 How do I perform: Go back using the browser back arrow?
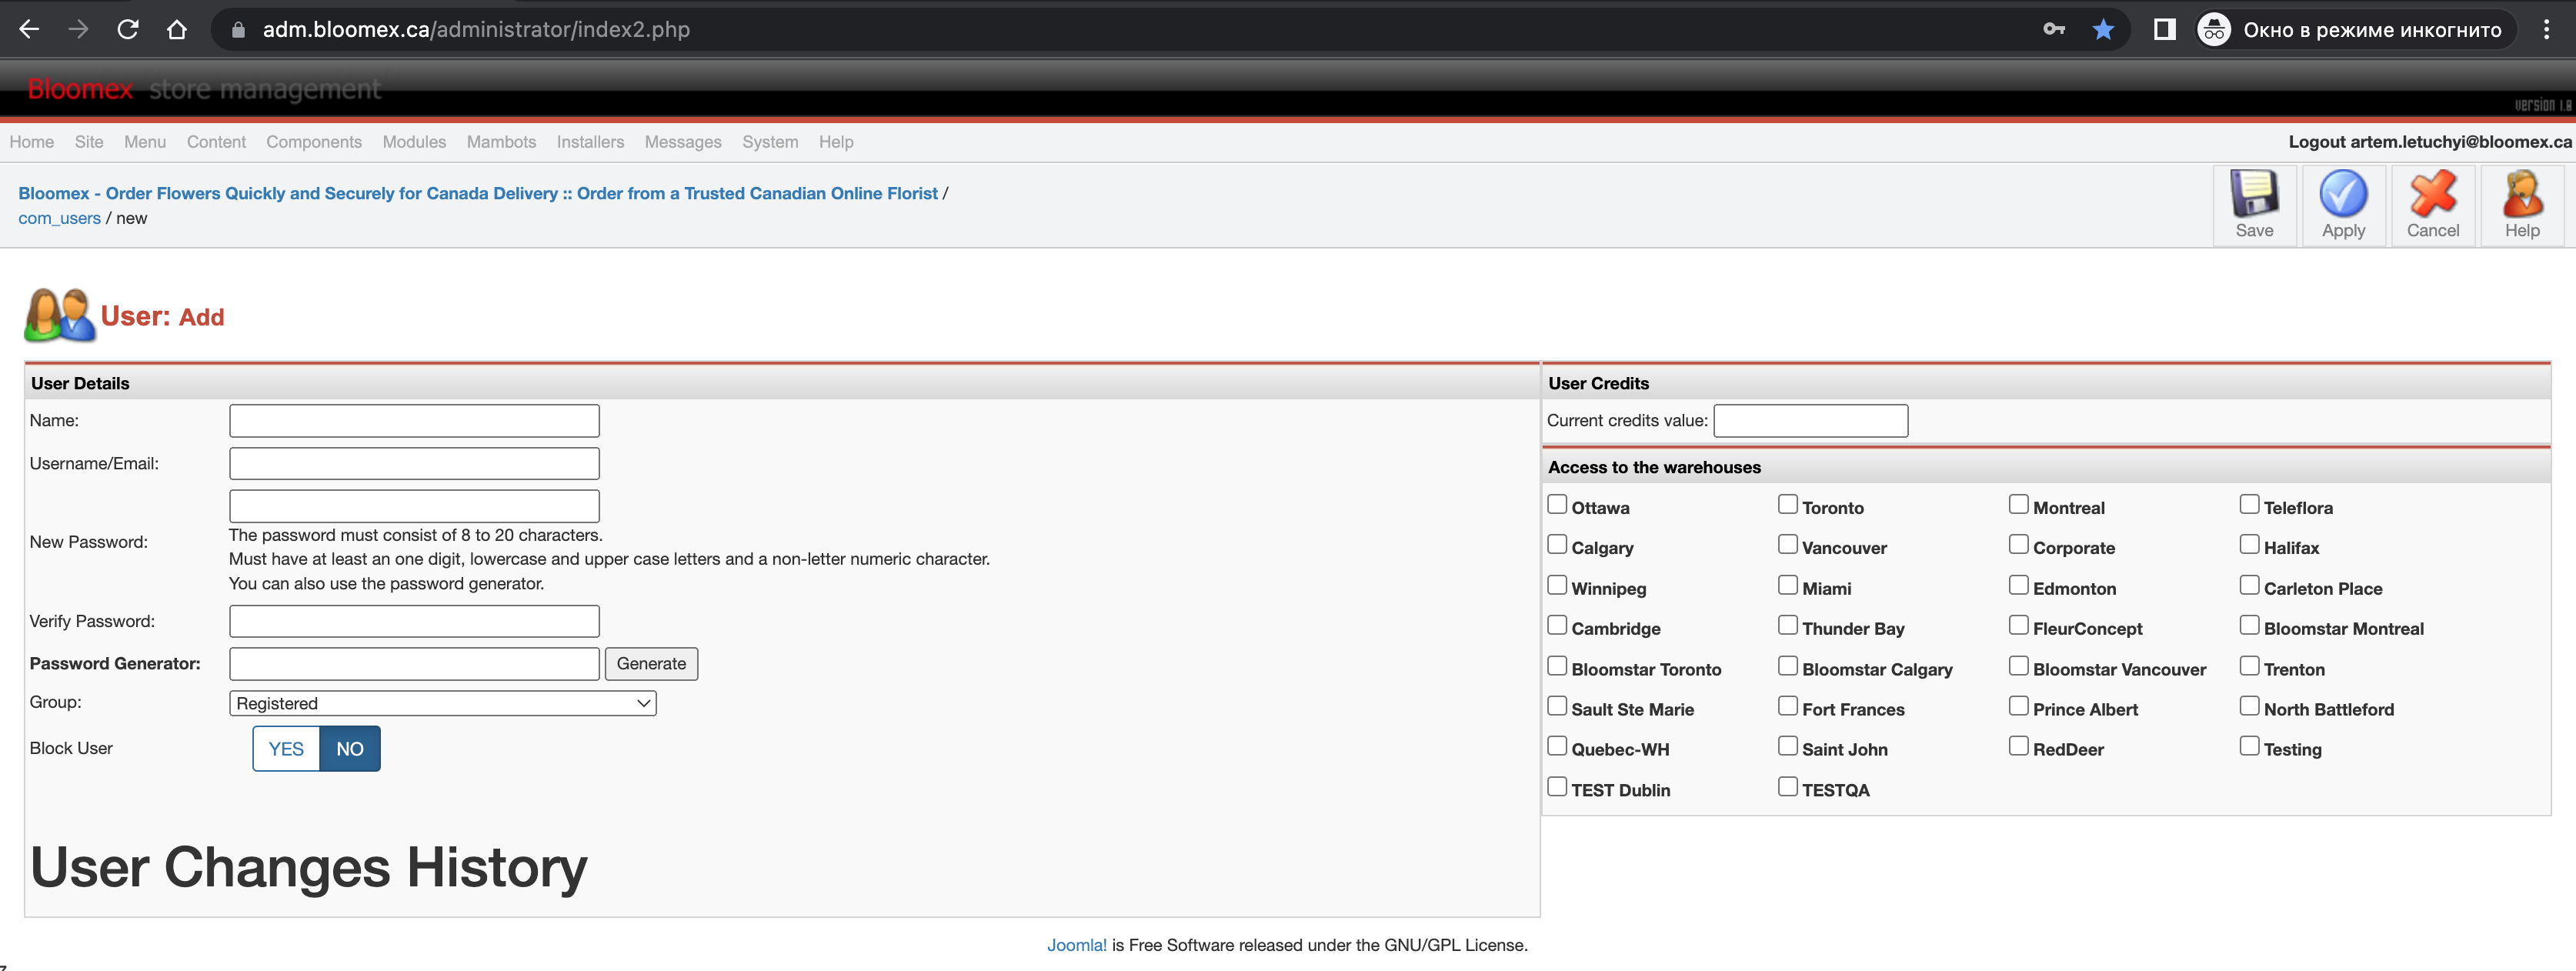[29, 30]
